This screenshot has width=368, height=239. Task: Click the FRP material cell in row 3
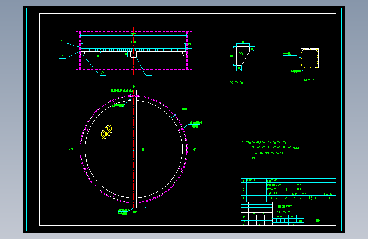[x=298, y=185]
